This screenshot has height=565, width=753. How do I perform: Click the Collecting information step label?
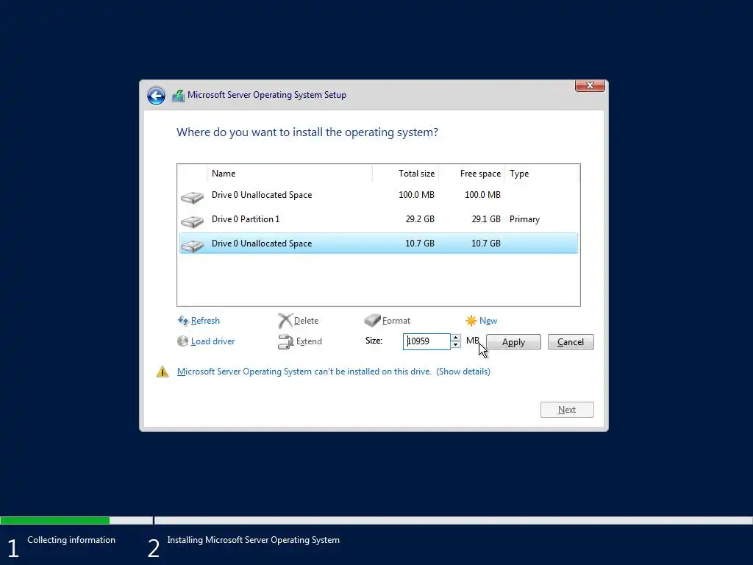click(x=71, y=540)
